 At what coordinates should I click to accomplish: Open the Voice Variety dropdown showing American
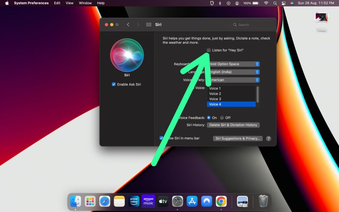click(x=233, y=80)
